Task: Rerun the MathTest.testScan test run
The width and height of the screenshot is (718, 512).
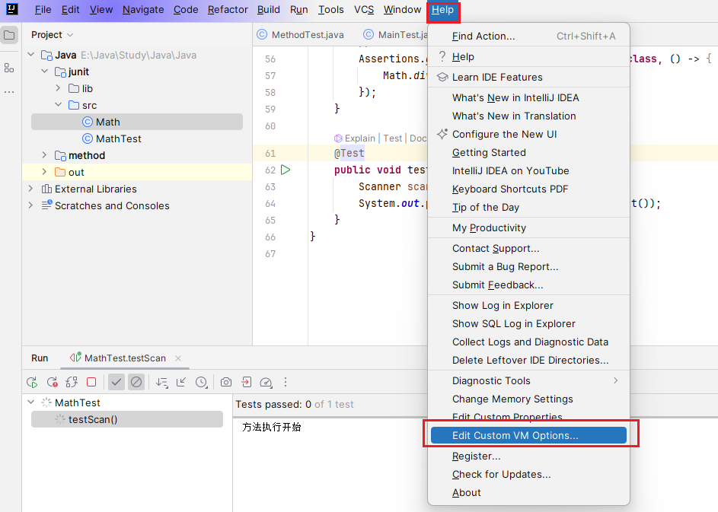Action: [32, 382]
